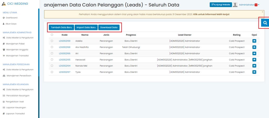Click the Kunjungi Website button
269x118 pixels.
[221, 5]
